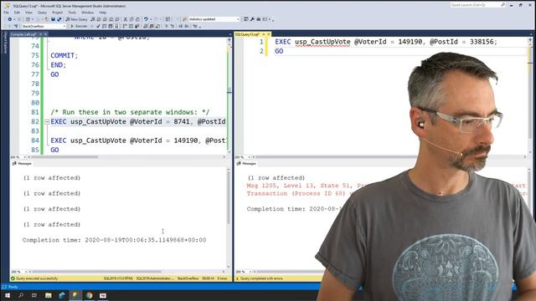Switch output to Results to File
This screenshot has width=536, height=301.
158,26
